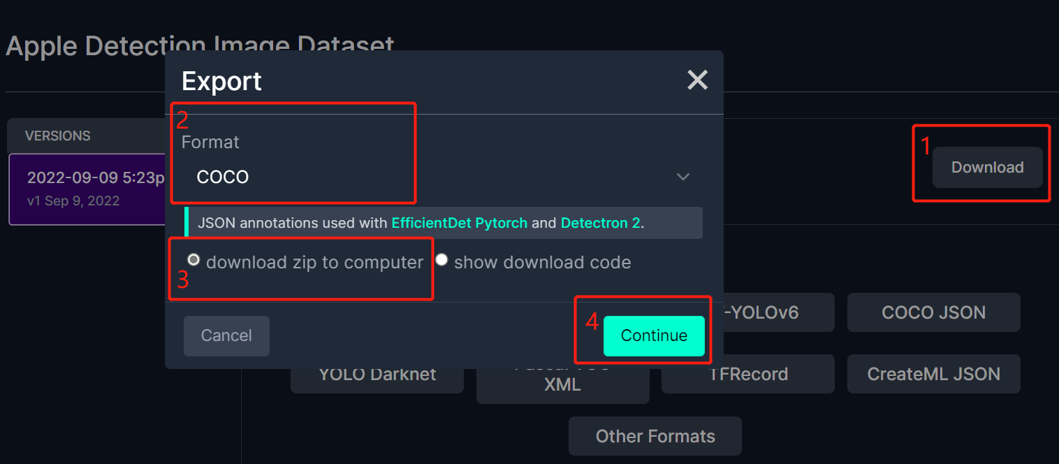1059x464 pixels.
Task: Close the Export dialog with the X icon
Action: pos(697,80)
